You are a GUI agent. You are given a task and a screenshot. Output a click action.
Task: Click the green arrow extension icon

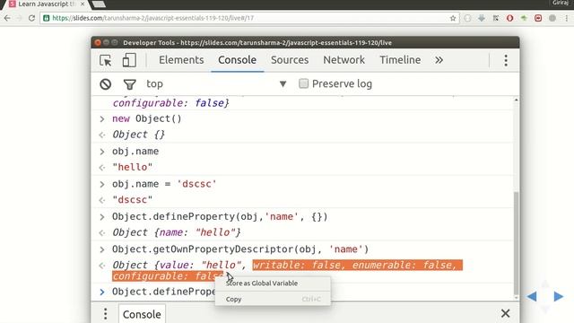(524, 18)
